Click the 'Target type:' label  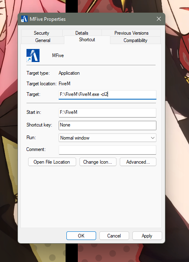pyautogui.click(x=38, y=73)
